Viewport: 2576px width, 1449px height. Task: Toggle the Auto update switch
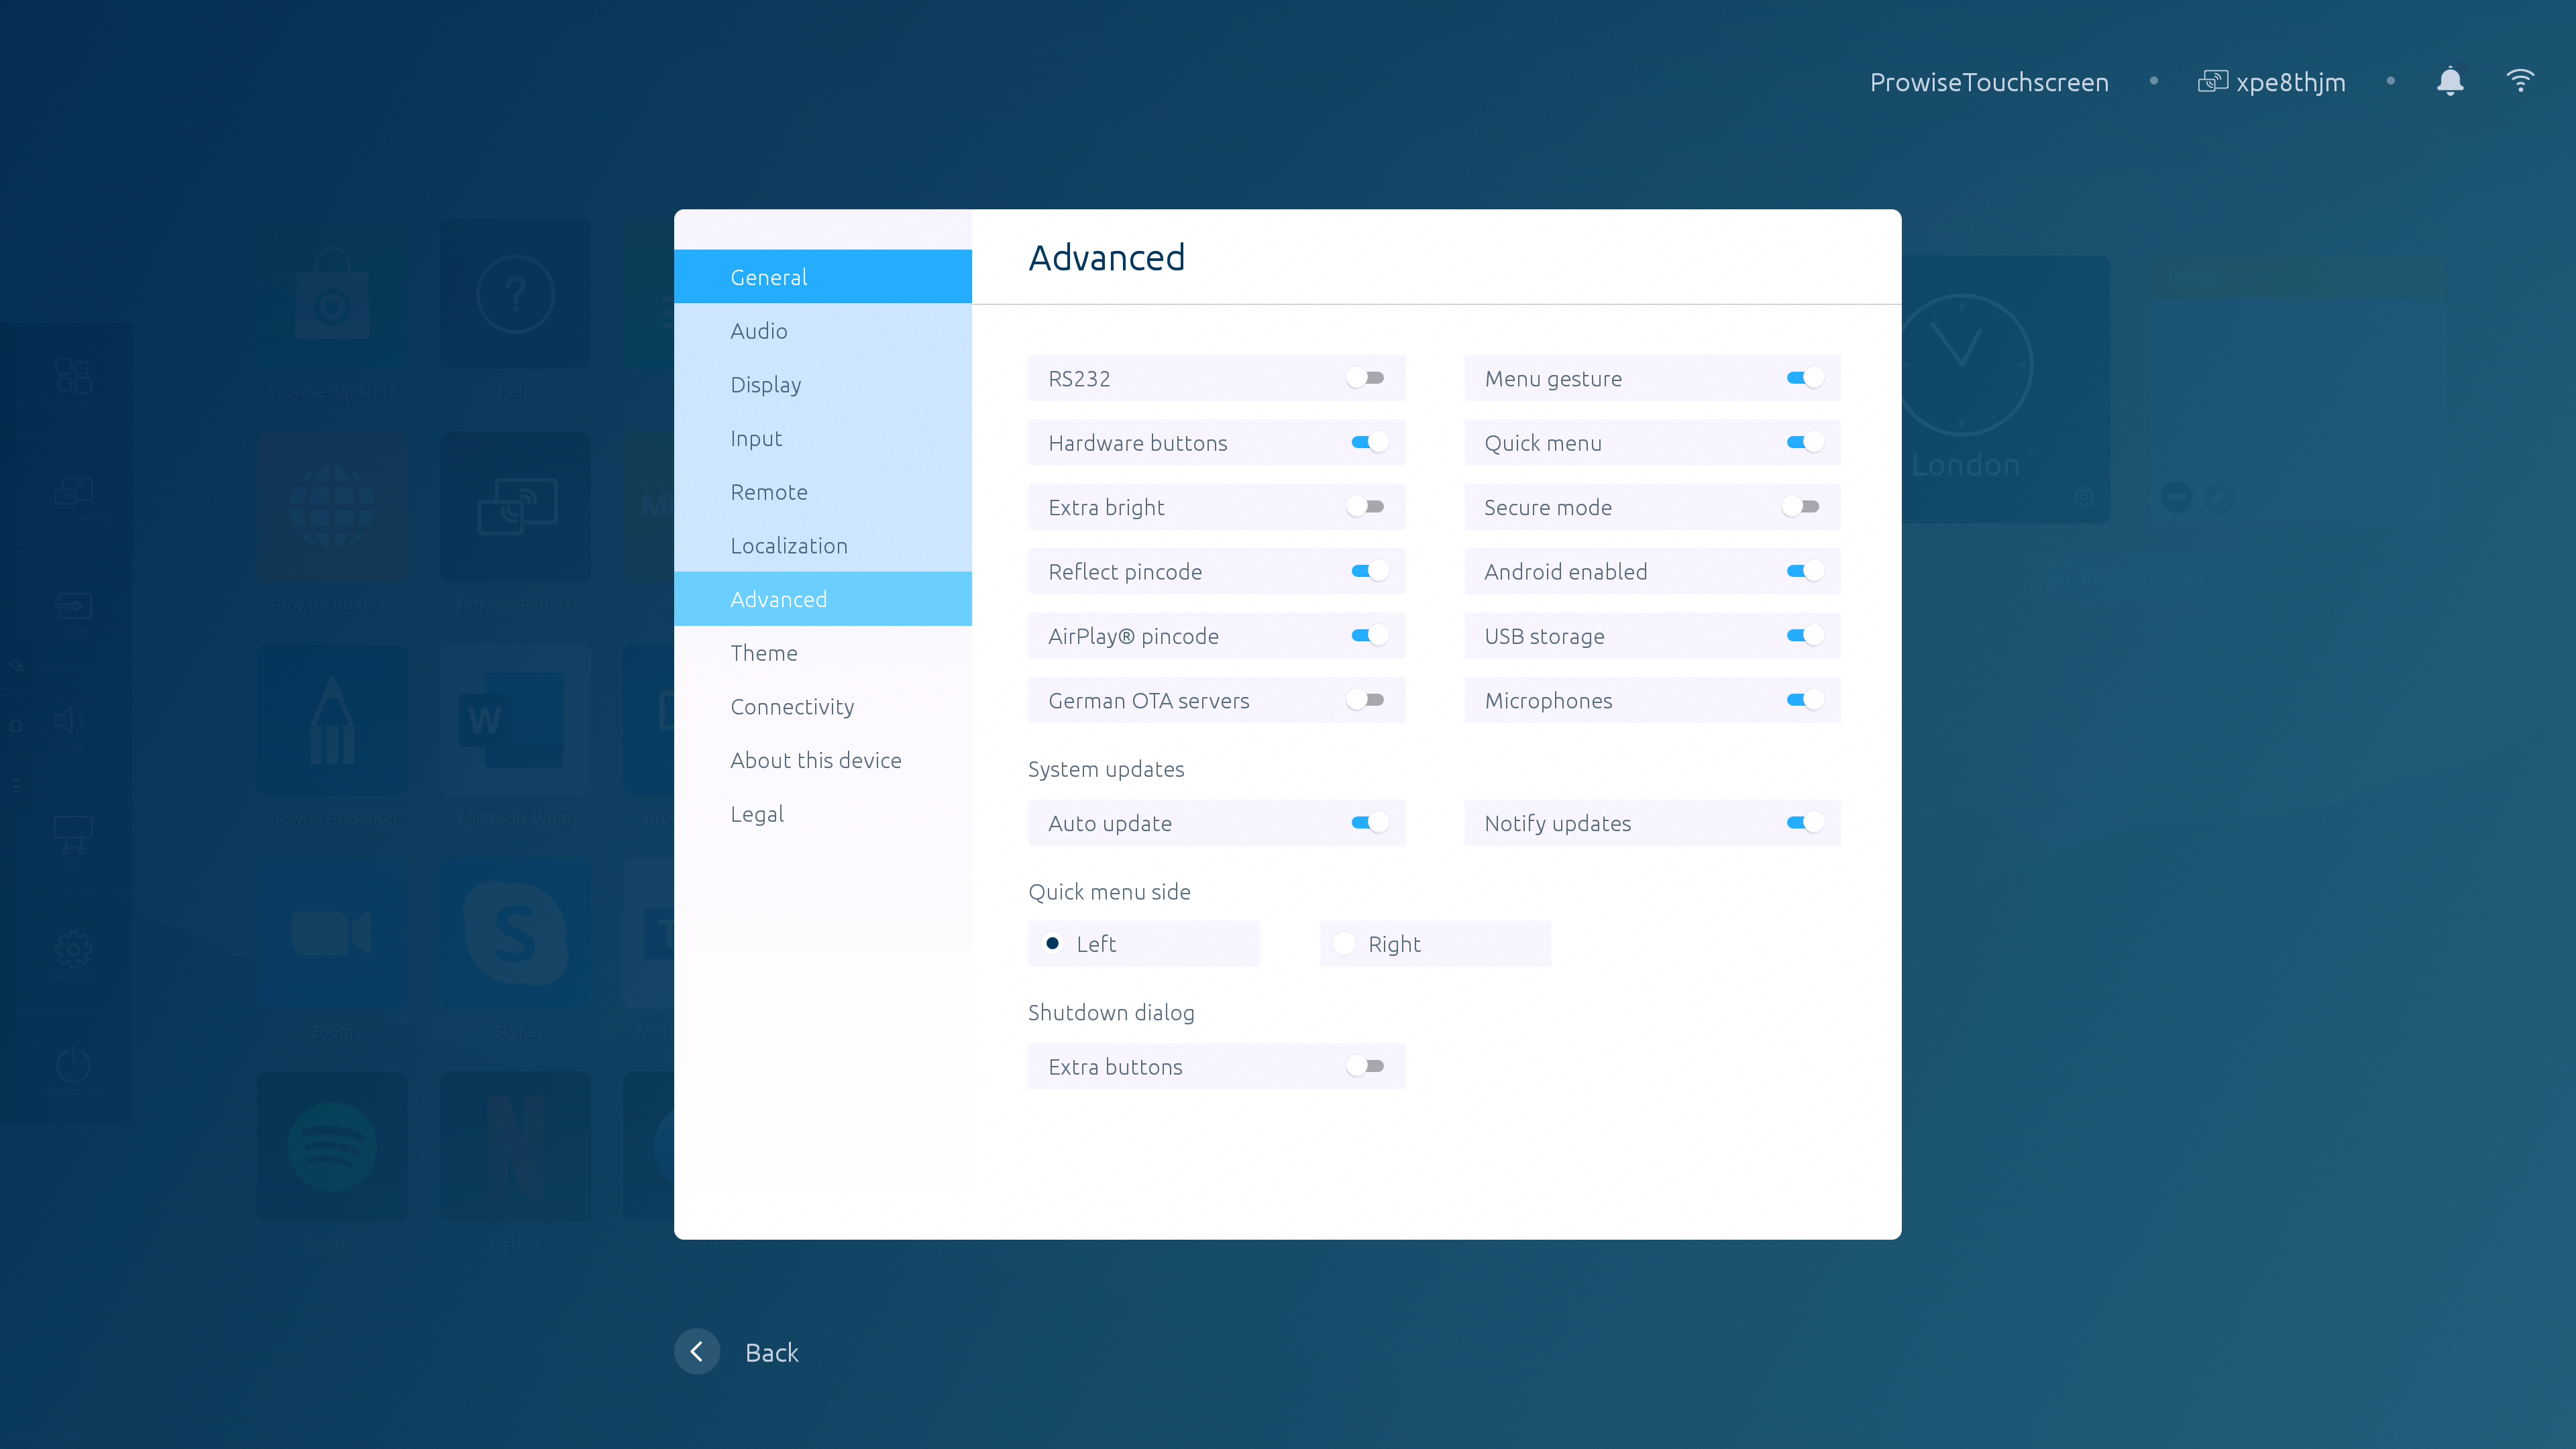(1369, 823)
